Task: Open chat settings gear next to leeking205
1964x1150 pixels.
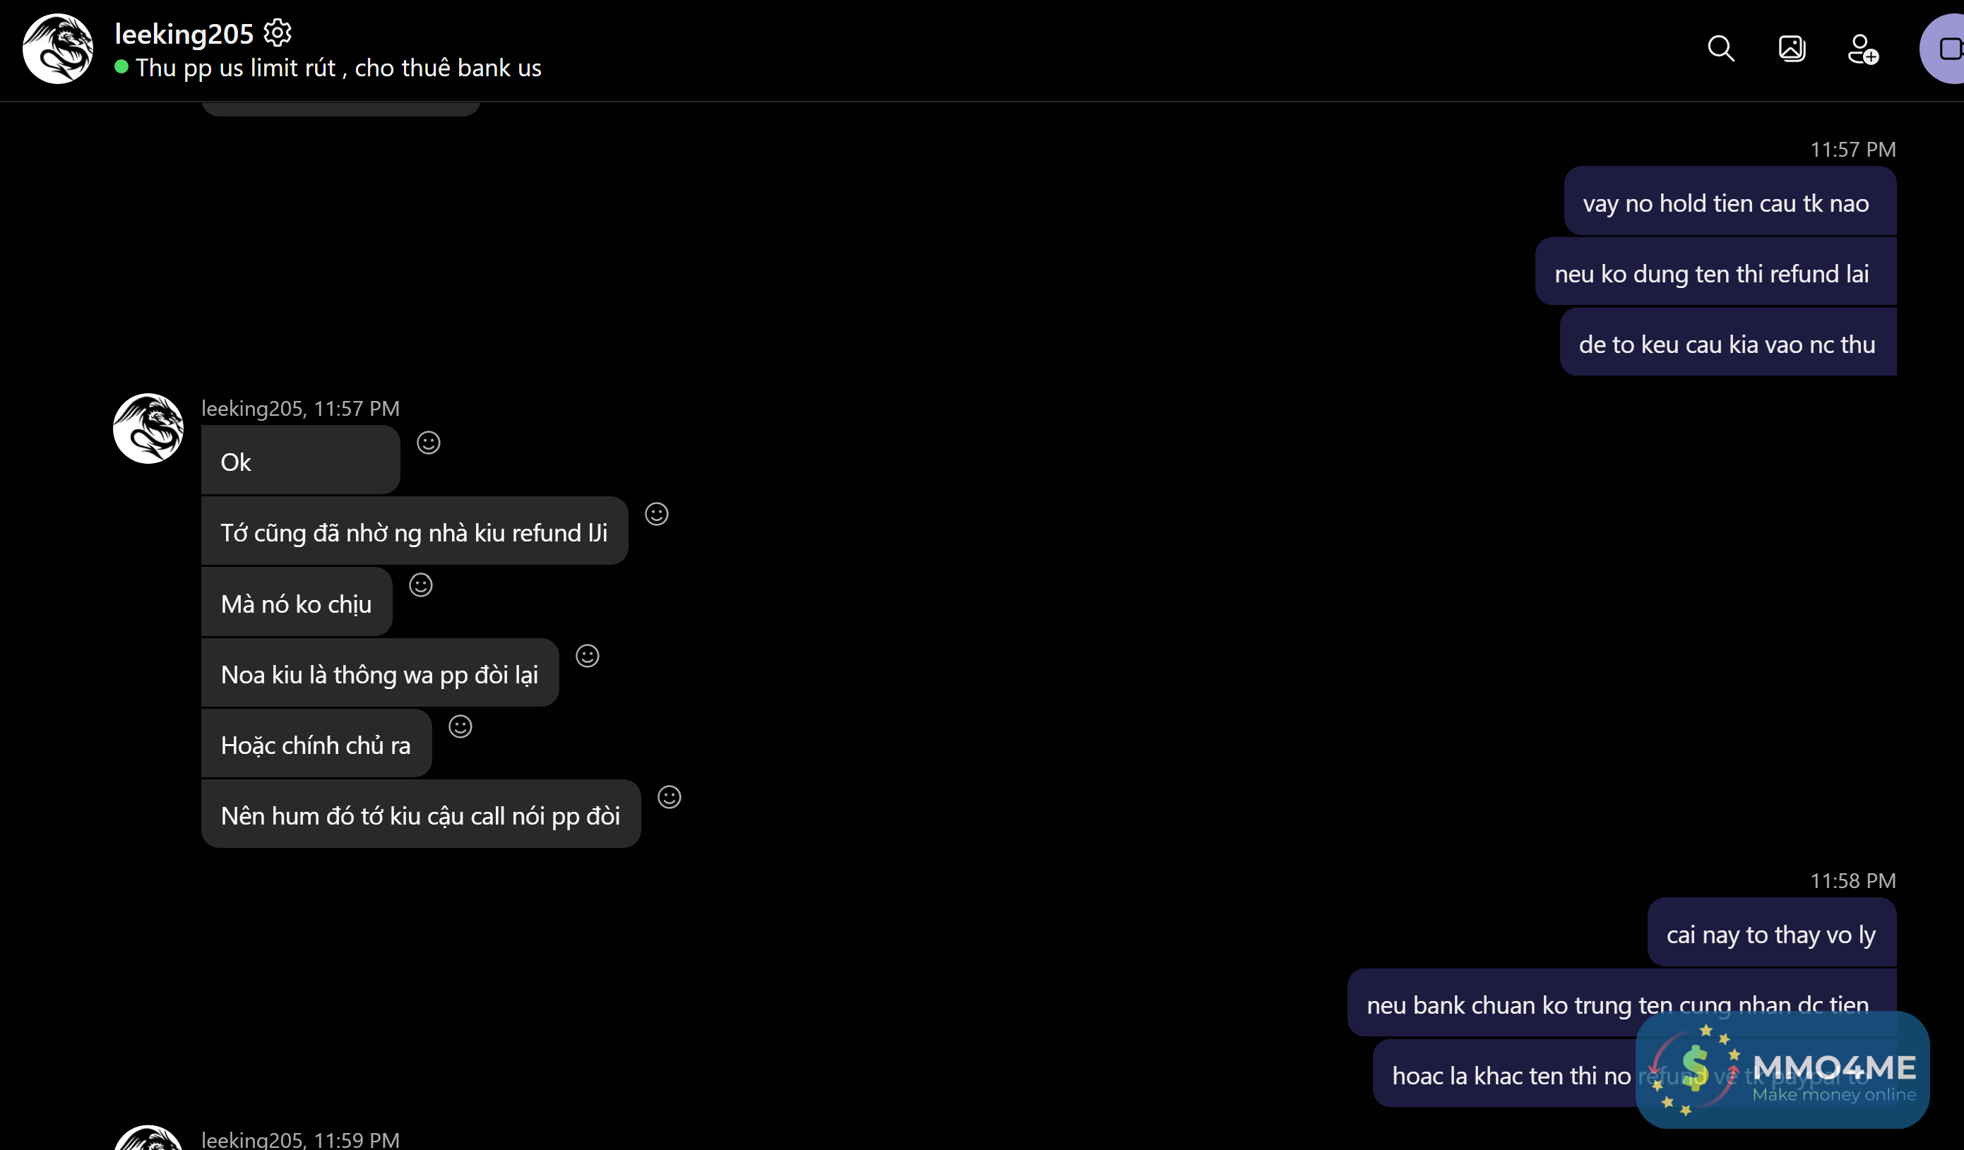Action: 278,32
